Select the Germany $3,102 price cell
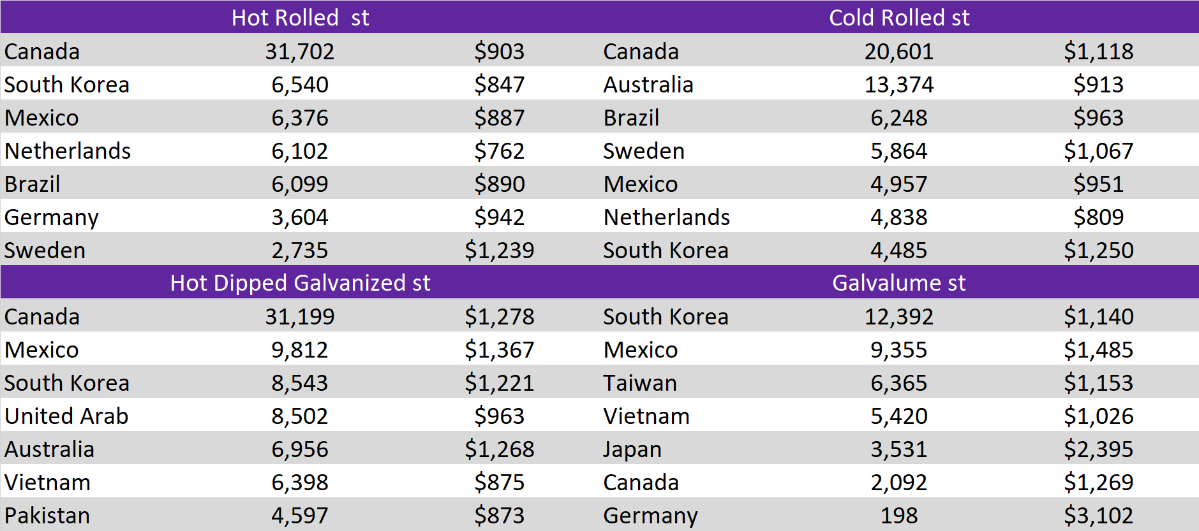 click(1098, 515)
